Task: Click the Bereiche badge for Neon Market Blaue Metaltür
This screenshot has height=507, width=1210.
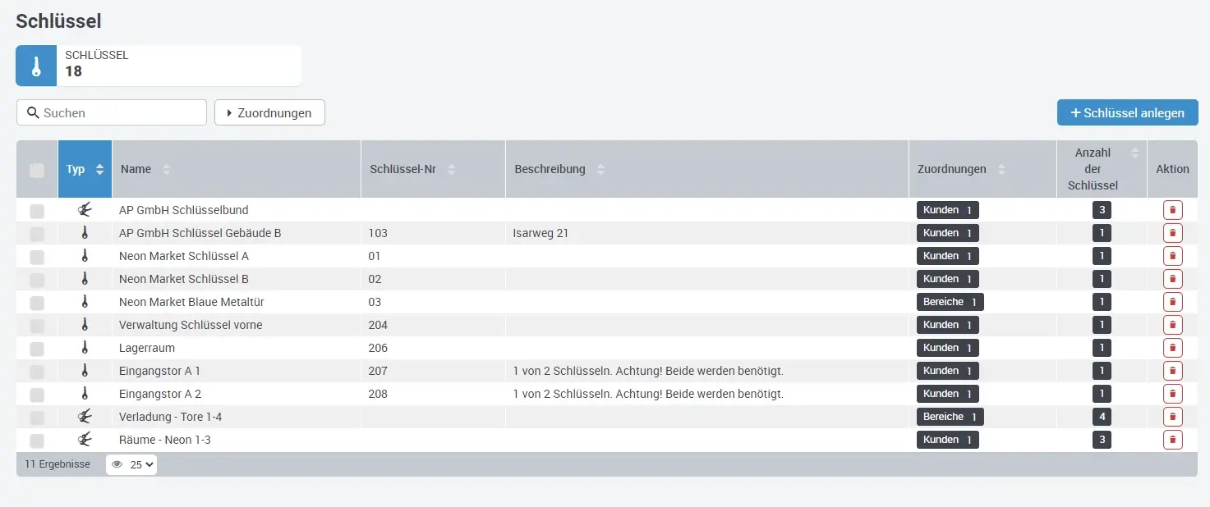Action: (950, 302)
